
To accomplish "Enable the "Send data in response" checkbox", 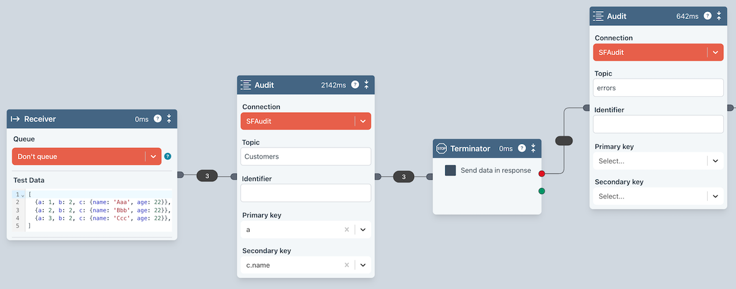I will (451, 171).
